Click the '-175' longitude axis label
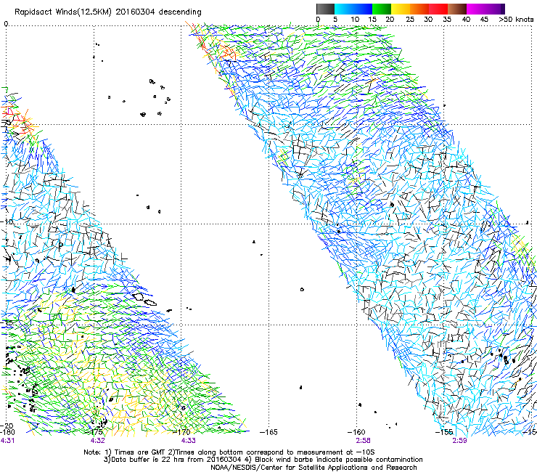The image size is (537, 472). pos(95,432)
